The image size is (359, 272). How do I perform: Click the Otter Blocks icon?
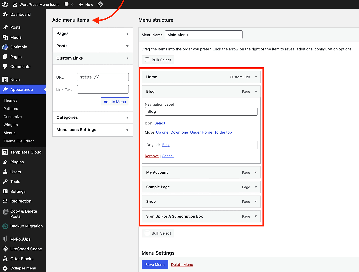[x=5, y=259]
